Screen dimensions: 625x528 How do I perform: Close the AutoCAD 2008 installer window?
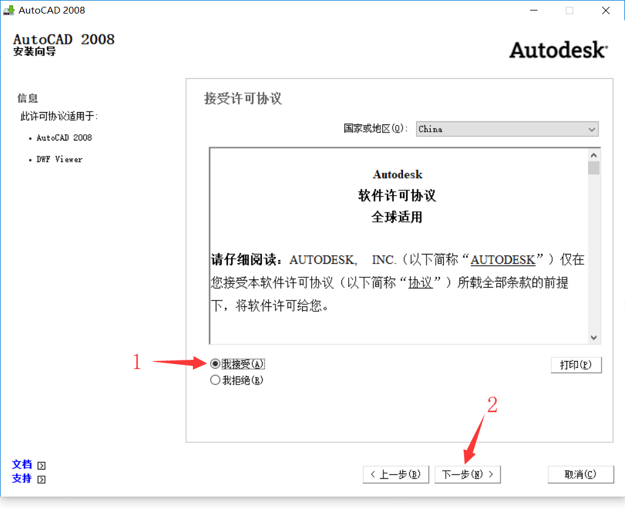605,10
